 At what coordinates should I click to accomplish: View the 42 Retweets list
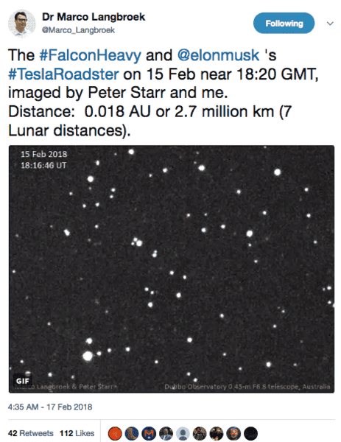click(30, 433)
